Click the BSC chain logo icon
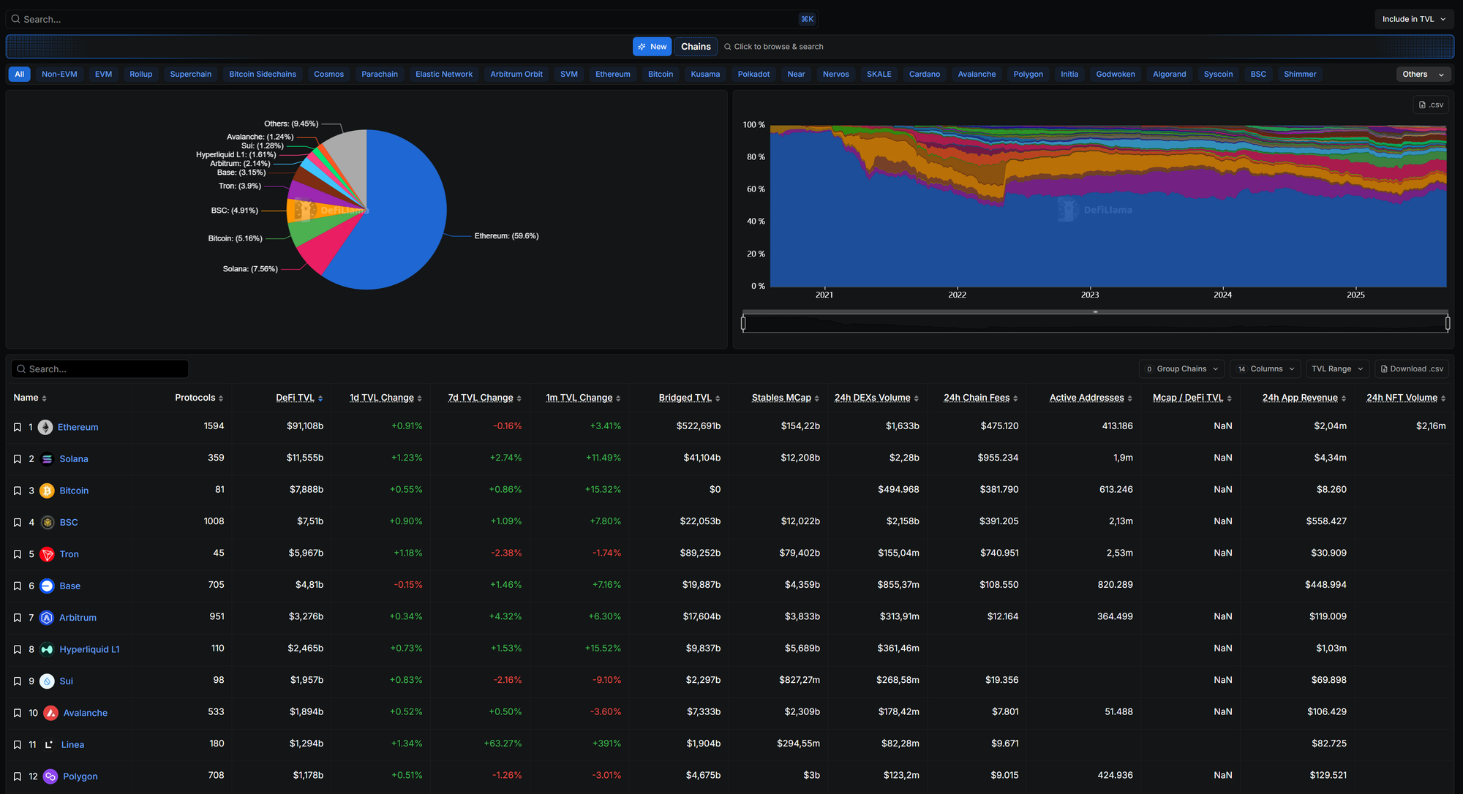The height and width of the screenshot is (794, 1463). [x=47, y=523]
